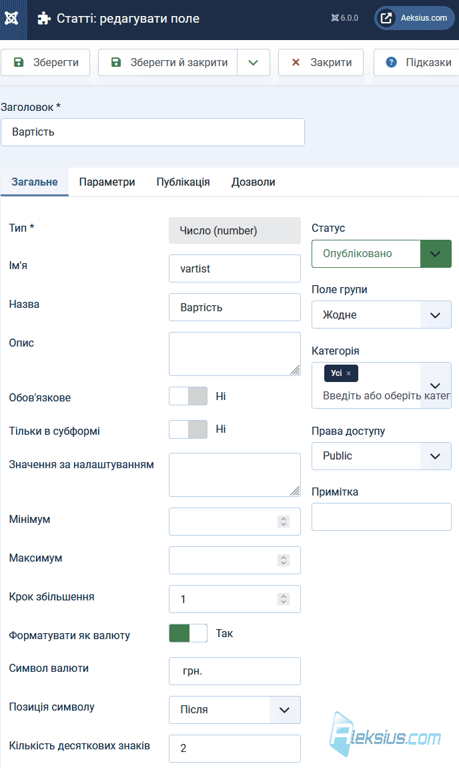Click the Зберегти button

(x=45, y=62)
